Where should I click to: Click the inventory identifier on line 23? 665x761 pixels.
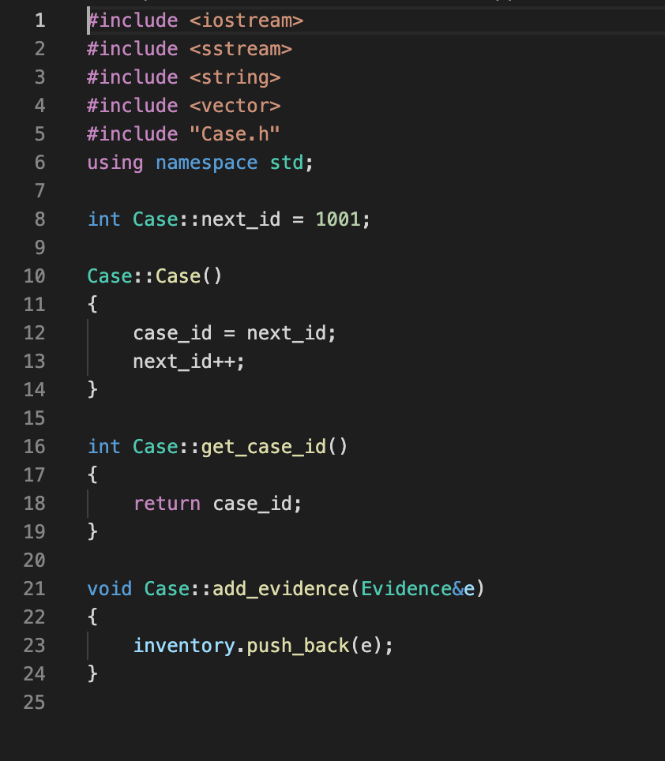pos(184,646)
